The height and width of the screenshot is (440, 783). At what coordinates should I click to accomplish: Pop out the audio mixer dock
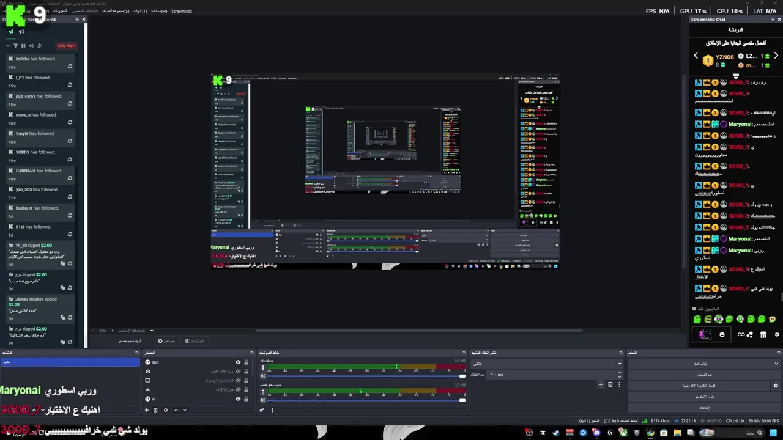(x=465, y=353)
